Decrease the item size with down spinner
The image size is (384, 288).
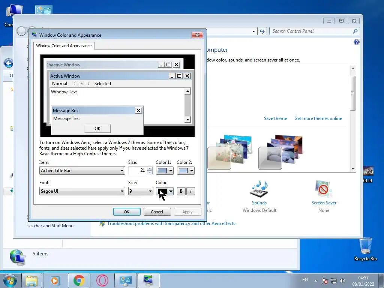click(x=150, y=172)
